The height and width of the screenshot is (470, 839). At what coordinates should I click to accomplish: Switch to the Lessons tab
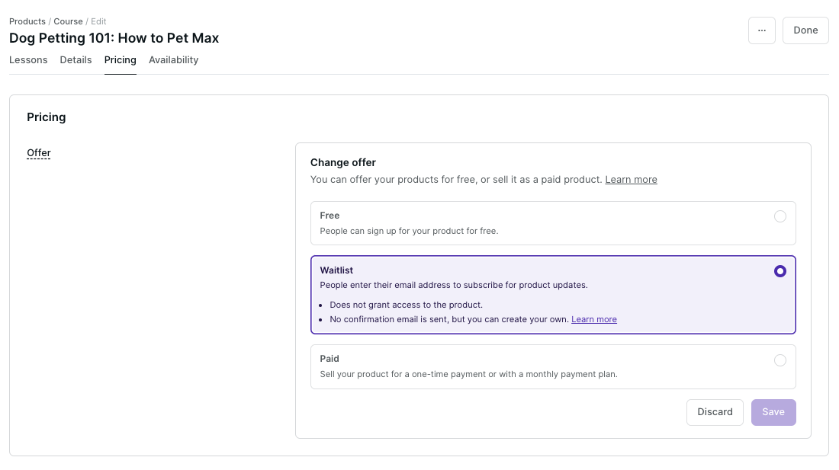pyautogui.click(x=28, y=60)
